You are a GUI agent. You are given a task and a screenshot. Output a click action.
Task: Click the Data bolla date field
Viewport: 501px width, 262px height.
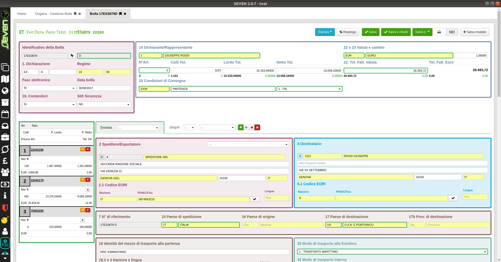click(x=104, y=88)
